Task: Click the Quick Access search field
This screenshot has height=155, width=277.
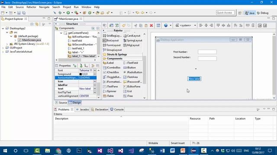Action: point(225,12)
